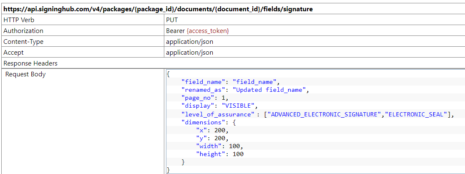
Task: Click the "height": 100 line
Action: pos(219,154)
